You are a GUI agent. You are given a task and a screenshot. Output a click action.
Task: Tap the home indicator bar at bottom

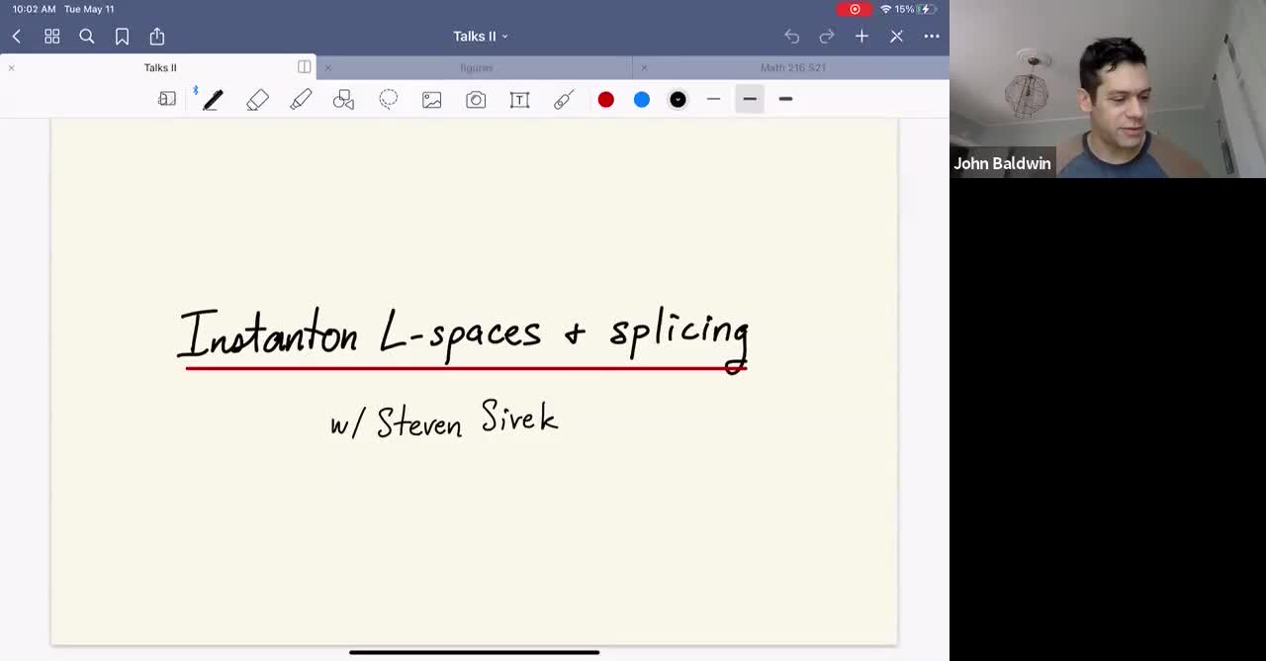click(x=475, y=652)
